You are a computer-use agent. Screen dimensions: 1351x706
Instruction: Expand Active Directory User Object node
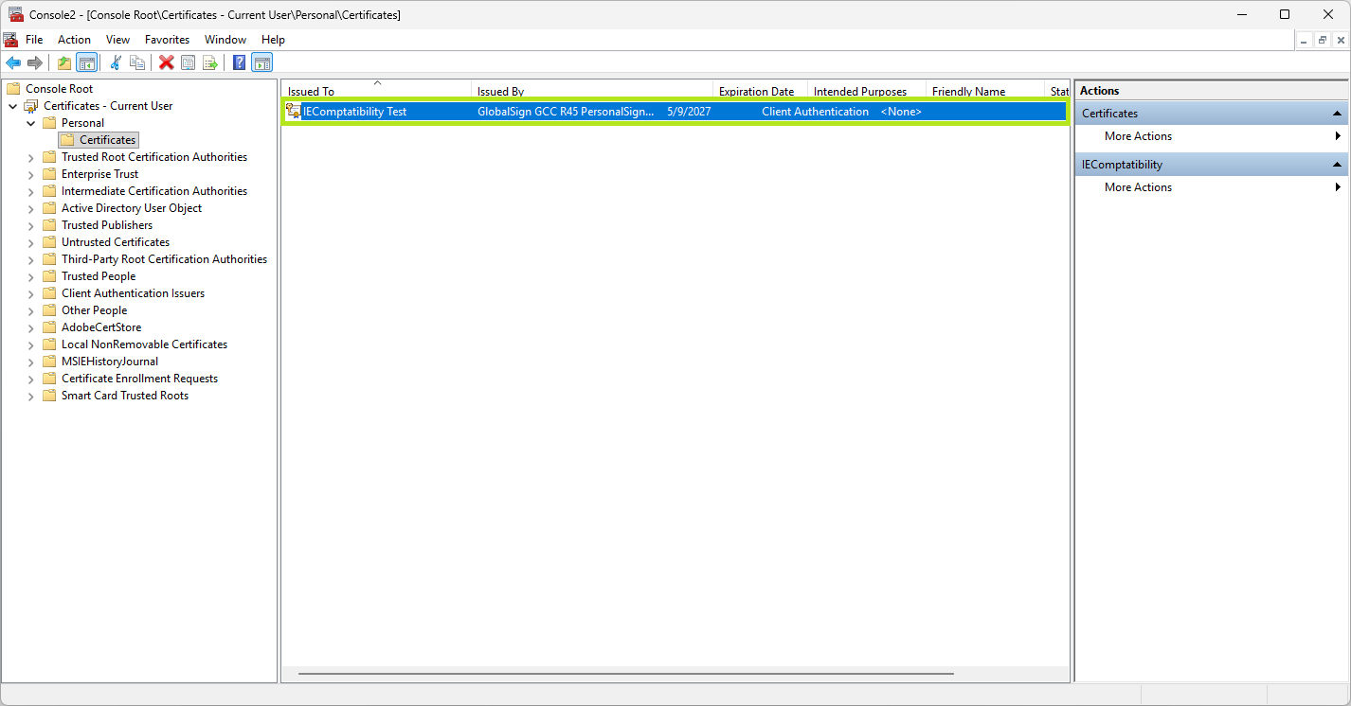[31, 208]
